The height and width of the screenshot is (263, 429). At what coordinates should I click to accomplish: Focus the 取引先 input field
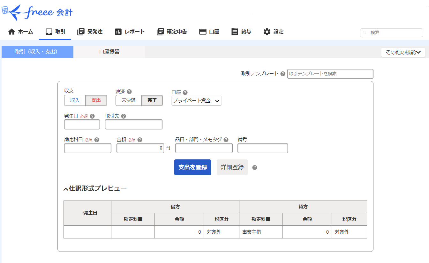134,124
